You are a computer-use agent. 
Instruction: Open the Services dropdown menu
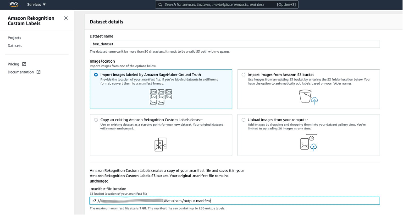click(x=36, y=5)
